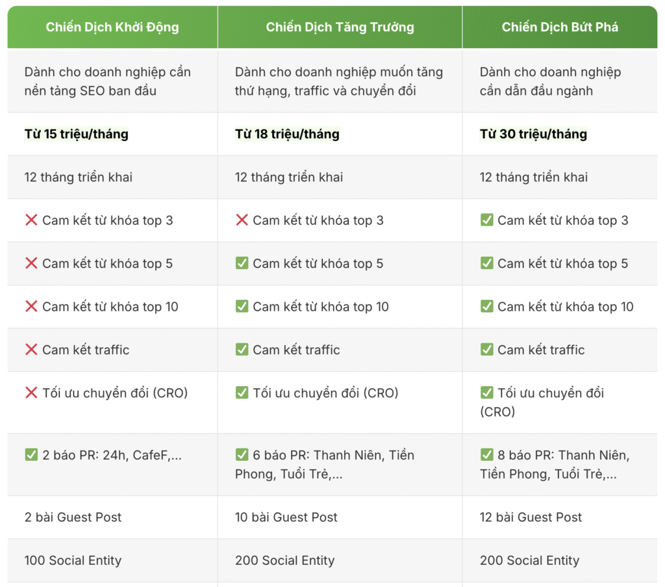Click the red X next to top 5 commitment

coord(31,263)
